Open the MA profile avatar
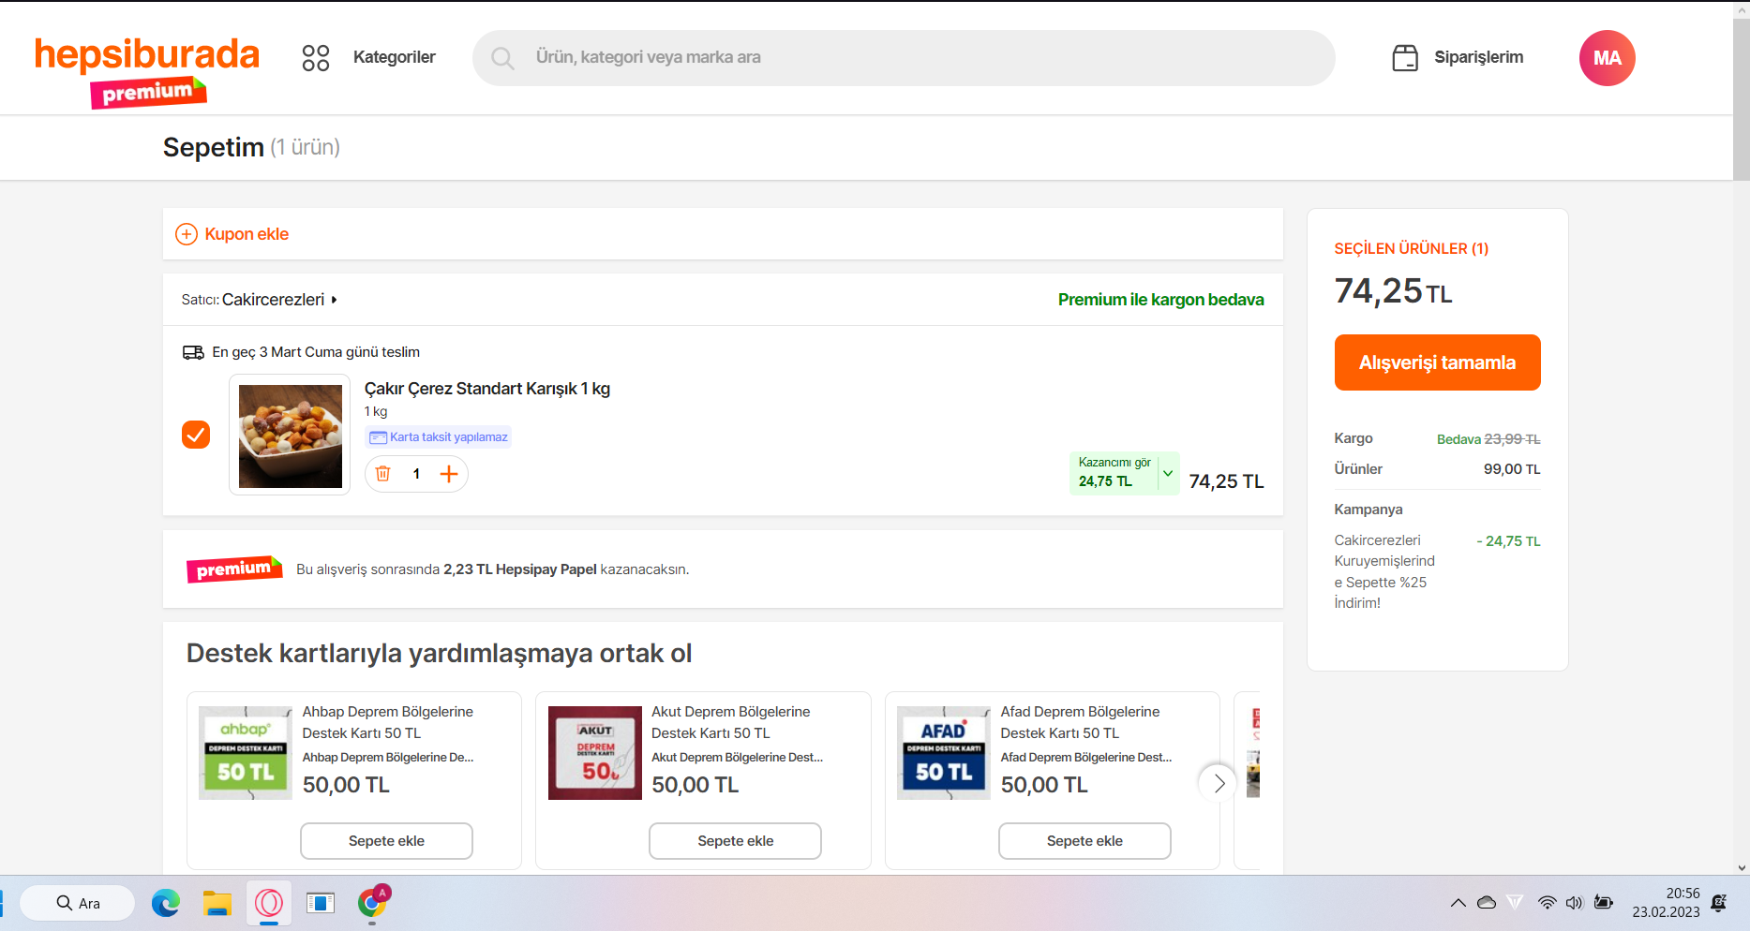Image resolution: width=1750 pixels, height=931 pixels. tap(1607, 58)
